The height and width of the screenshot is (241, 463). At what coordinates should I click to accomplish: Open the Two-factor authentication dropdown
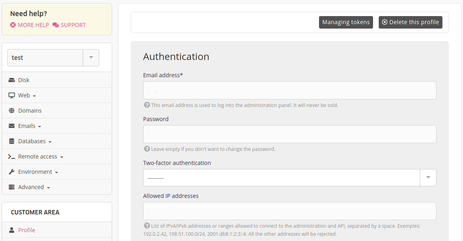click(428, 177)
